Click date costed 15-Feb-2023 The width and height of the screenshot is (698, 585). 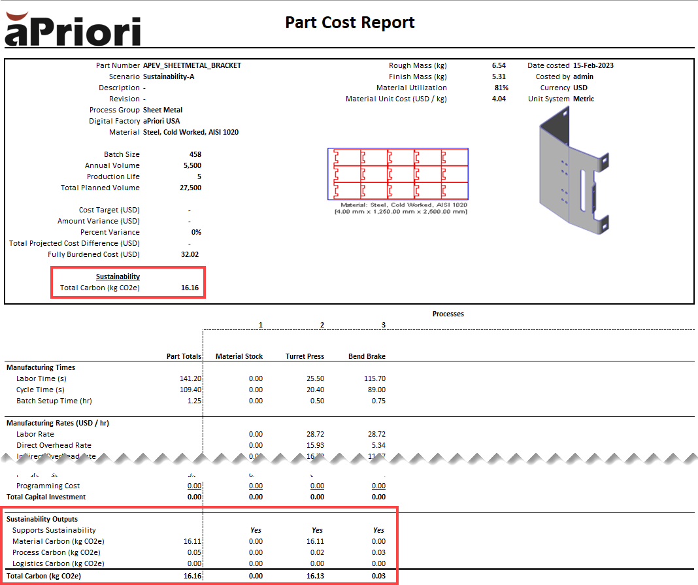point(593,65)
